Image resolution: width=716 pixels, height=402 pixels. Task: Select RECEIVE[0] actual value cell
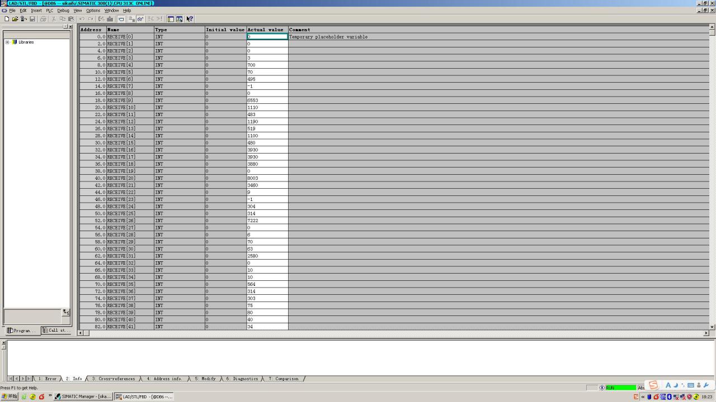point(267,37)
